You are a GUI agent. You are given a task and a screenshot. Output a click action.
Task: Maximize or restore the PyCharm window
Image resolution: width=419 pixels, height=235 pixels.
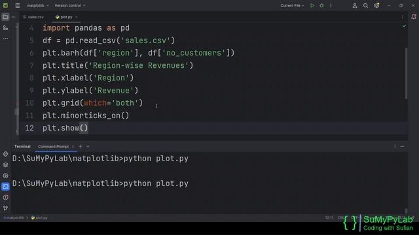click(x=401, y=5)
